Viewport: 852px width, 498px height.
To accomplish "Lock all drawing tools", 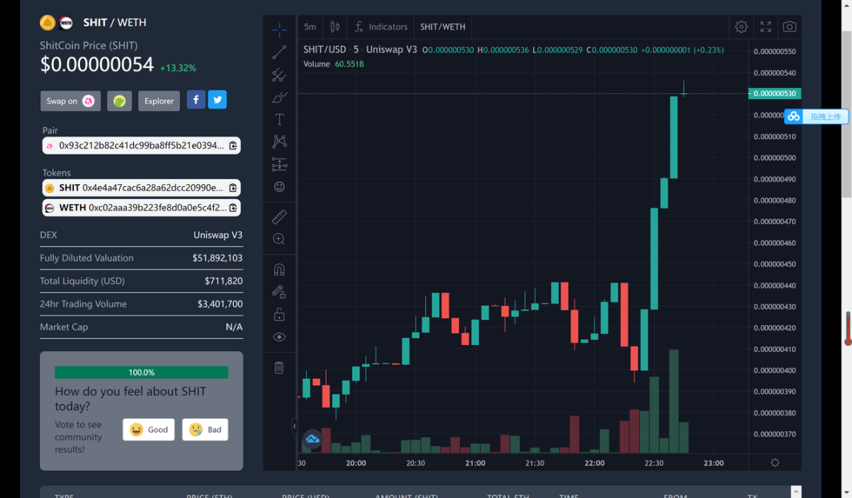I will (280, 315).
